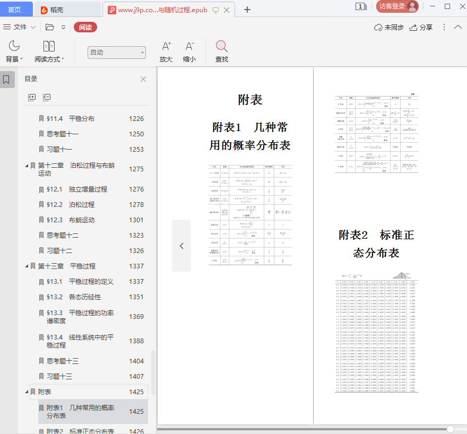Click the 背景 moon icon
This screenshot has height=434, width=467.
(x=14, y=46)
